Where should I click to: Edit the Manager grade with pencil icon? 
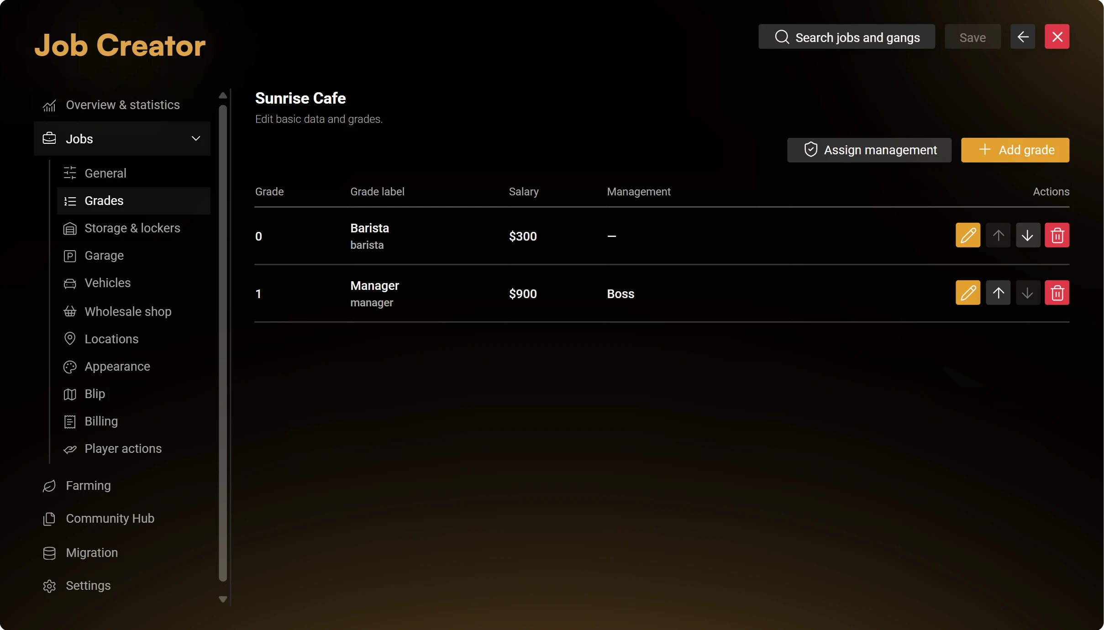(x=967, y=293)
